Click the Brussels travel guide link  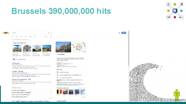point(20,59)
